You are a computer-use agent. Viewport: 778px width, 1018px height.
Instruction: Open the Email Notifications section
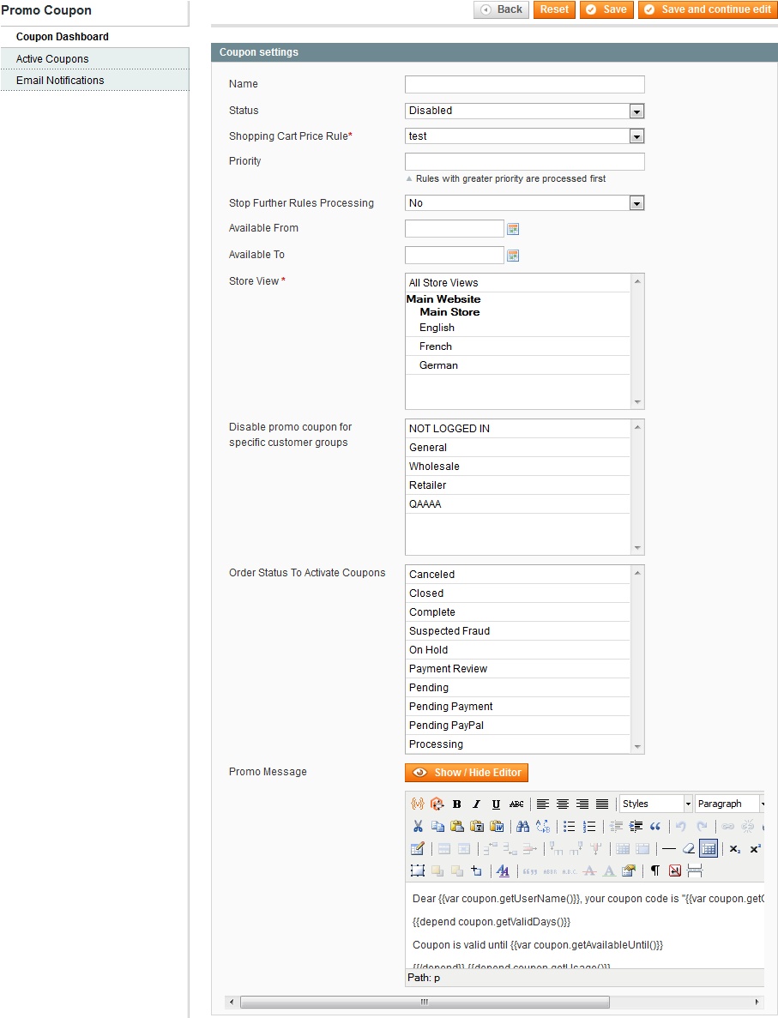pyautogui.click(x=59, y=80)
